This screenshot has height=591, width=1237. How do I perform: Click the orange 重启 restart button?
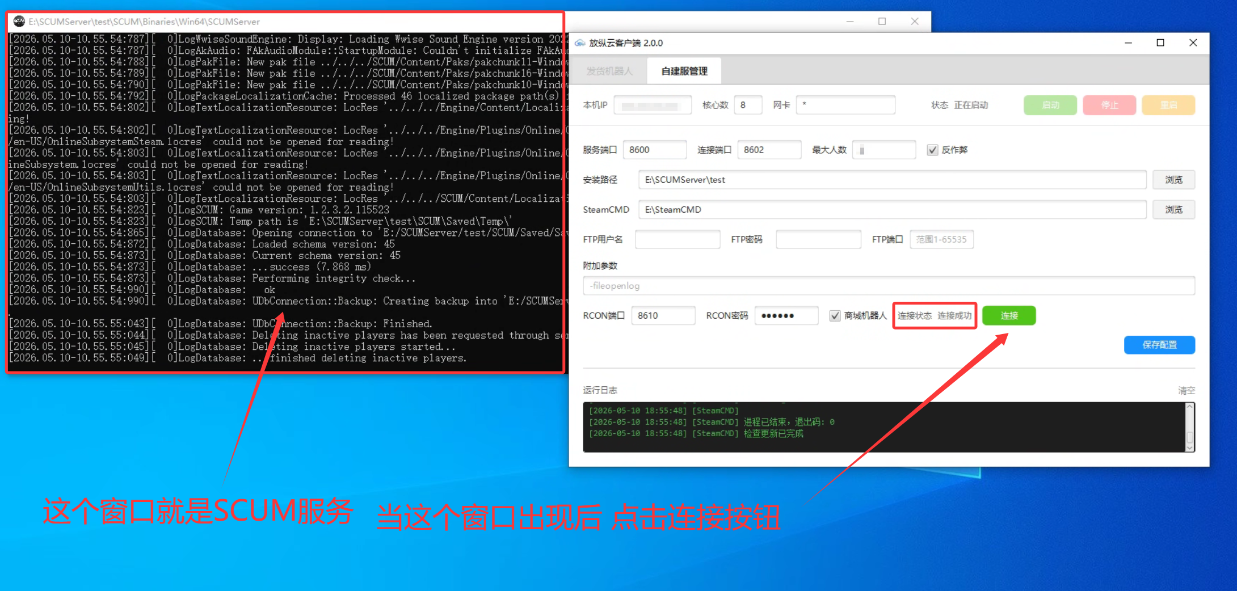[x=1168, y=105]
